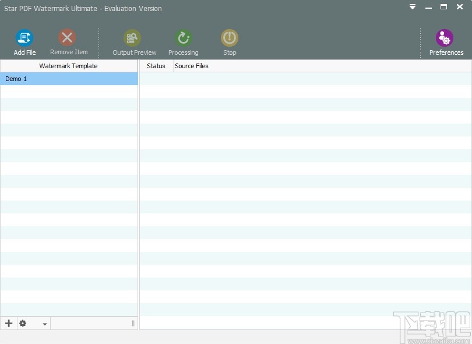Open template settings gear icon
This screenshot has width=472, height=344.
pyautogui.click(x=23, y=324)
